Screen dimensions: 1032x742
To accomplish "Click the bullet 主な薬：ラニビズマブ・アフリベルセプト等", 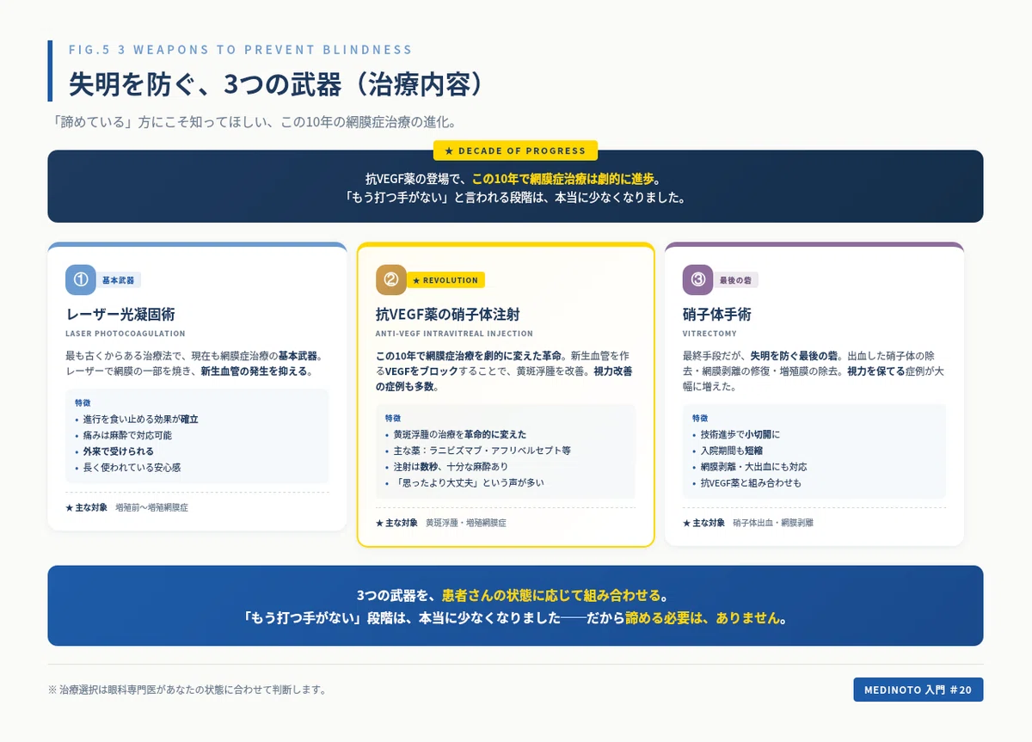I will [482, 451].
